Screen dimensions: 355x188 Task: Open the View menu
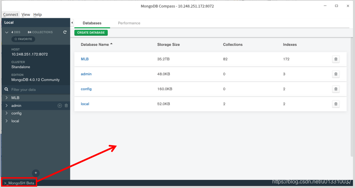click(x=26, y=14)
